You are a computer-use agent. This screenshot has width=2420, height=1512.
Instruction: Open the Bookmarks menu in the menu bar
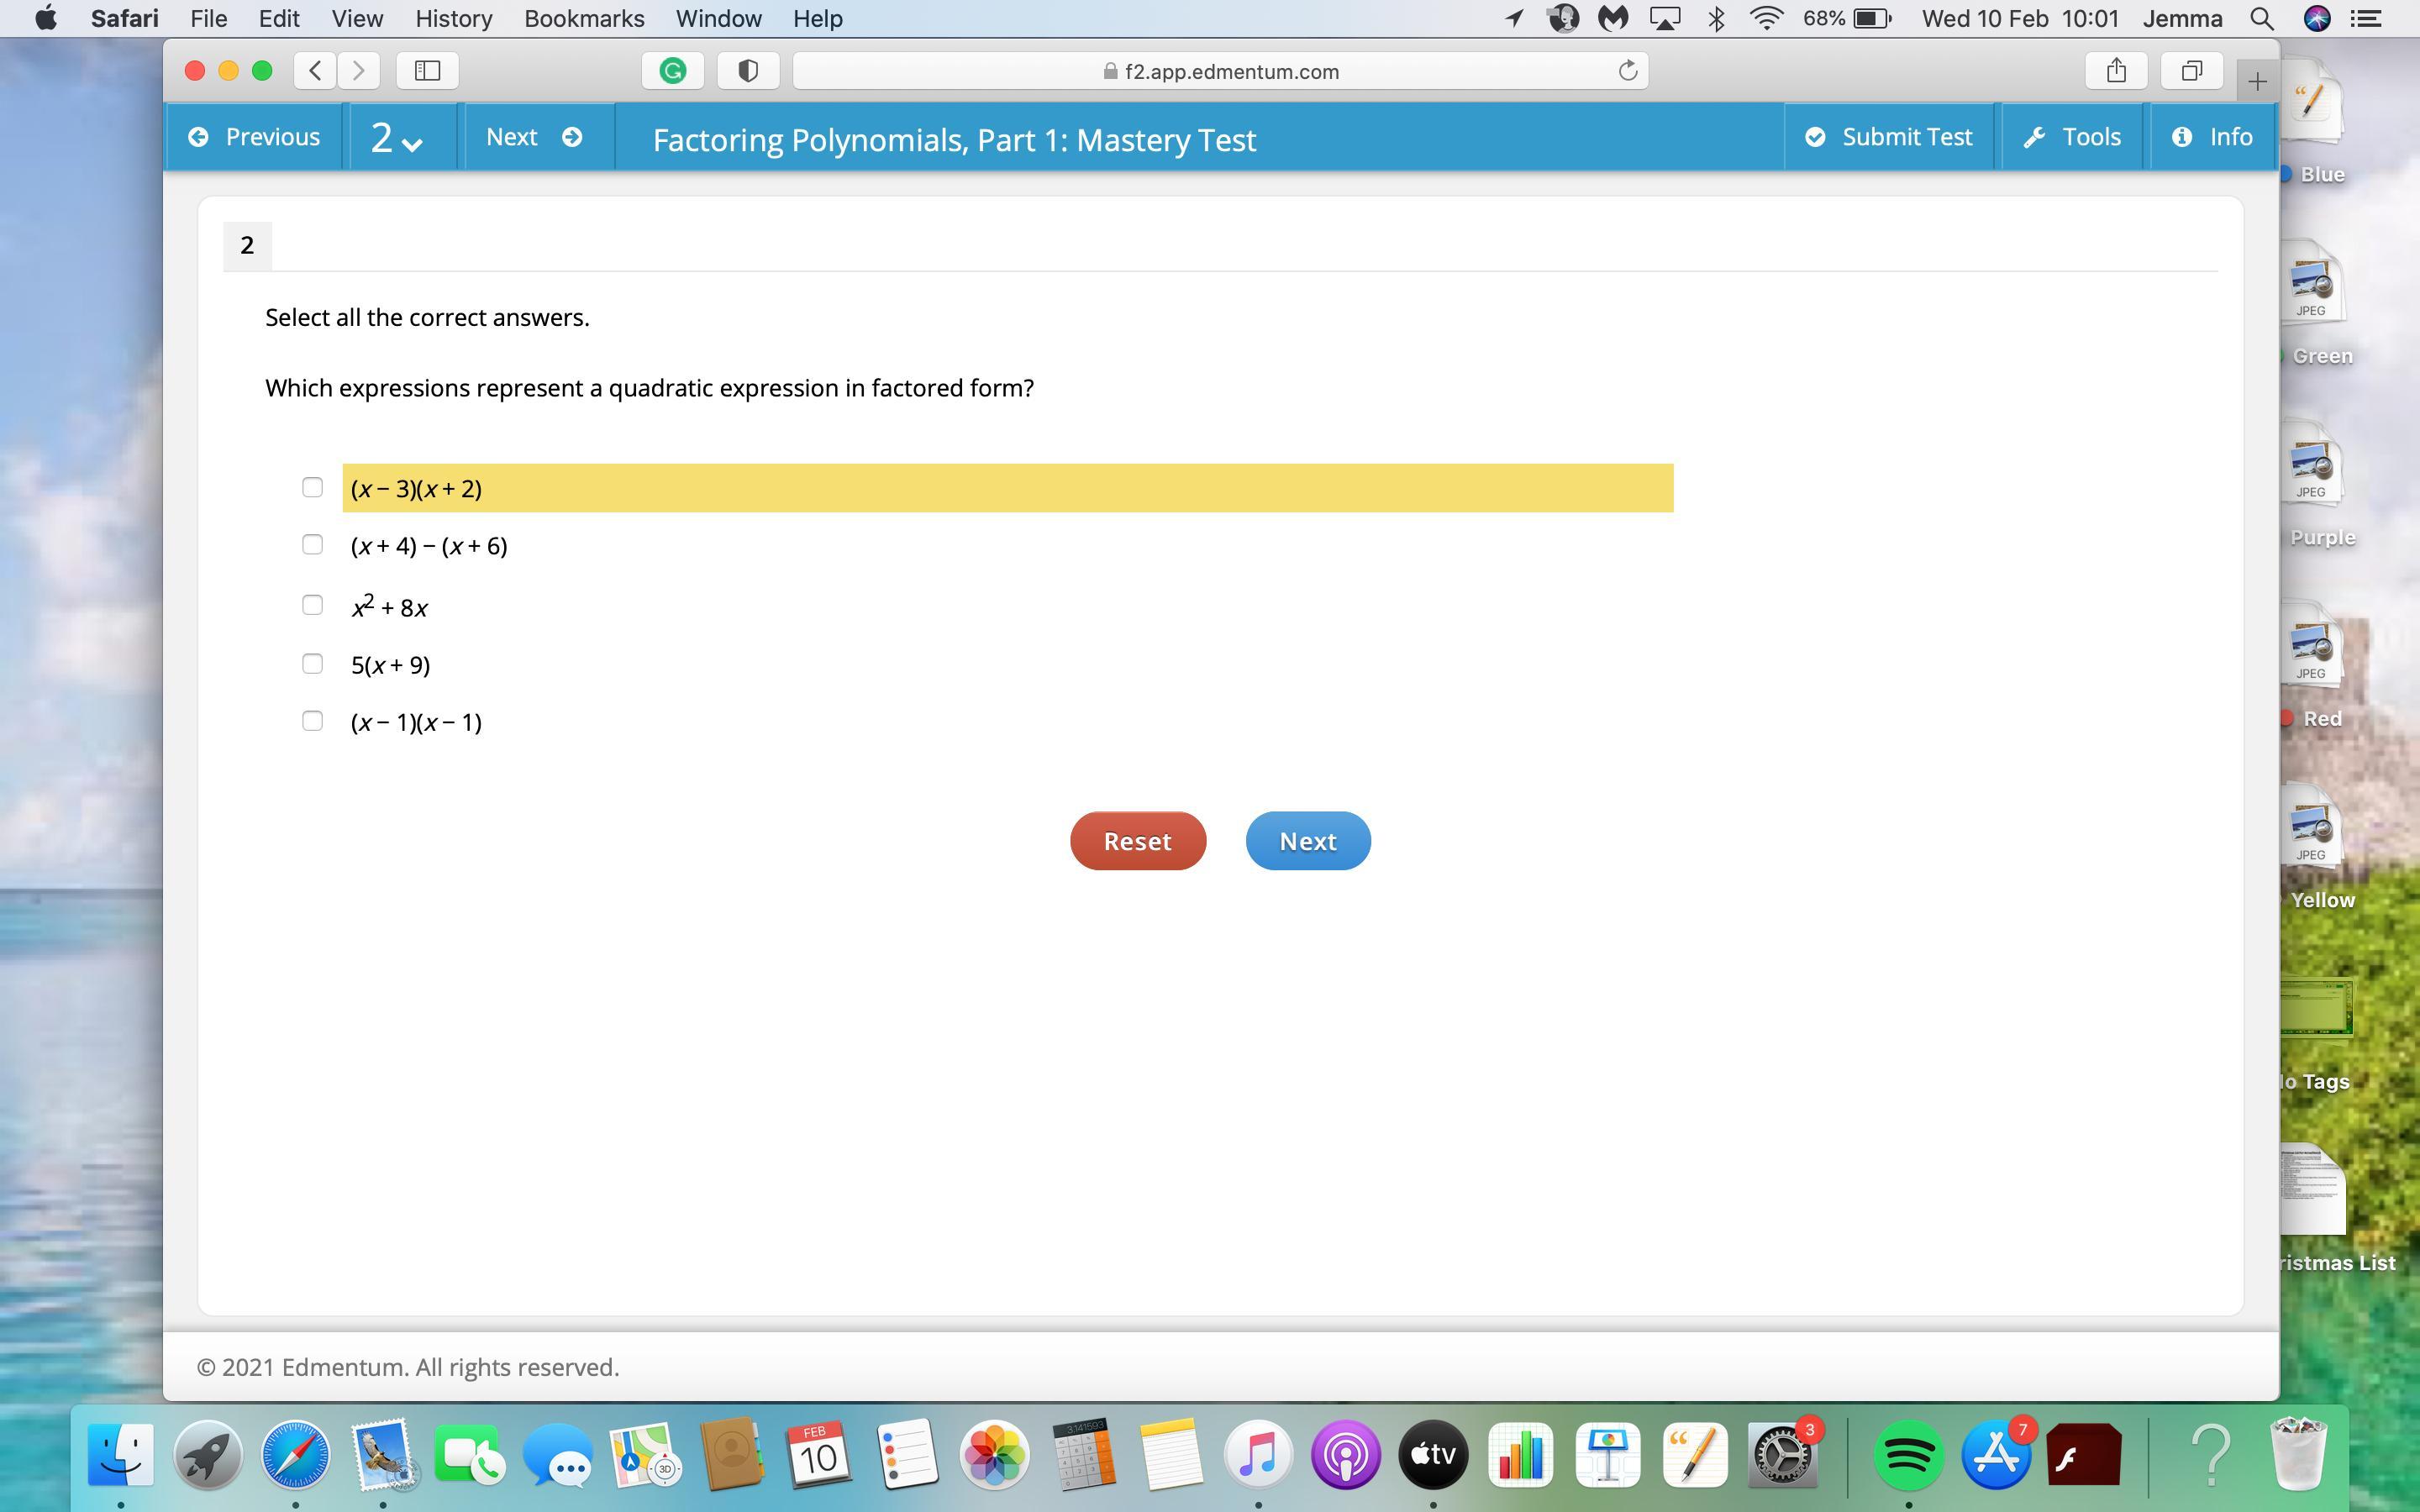tap(584, 19)
